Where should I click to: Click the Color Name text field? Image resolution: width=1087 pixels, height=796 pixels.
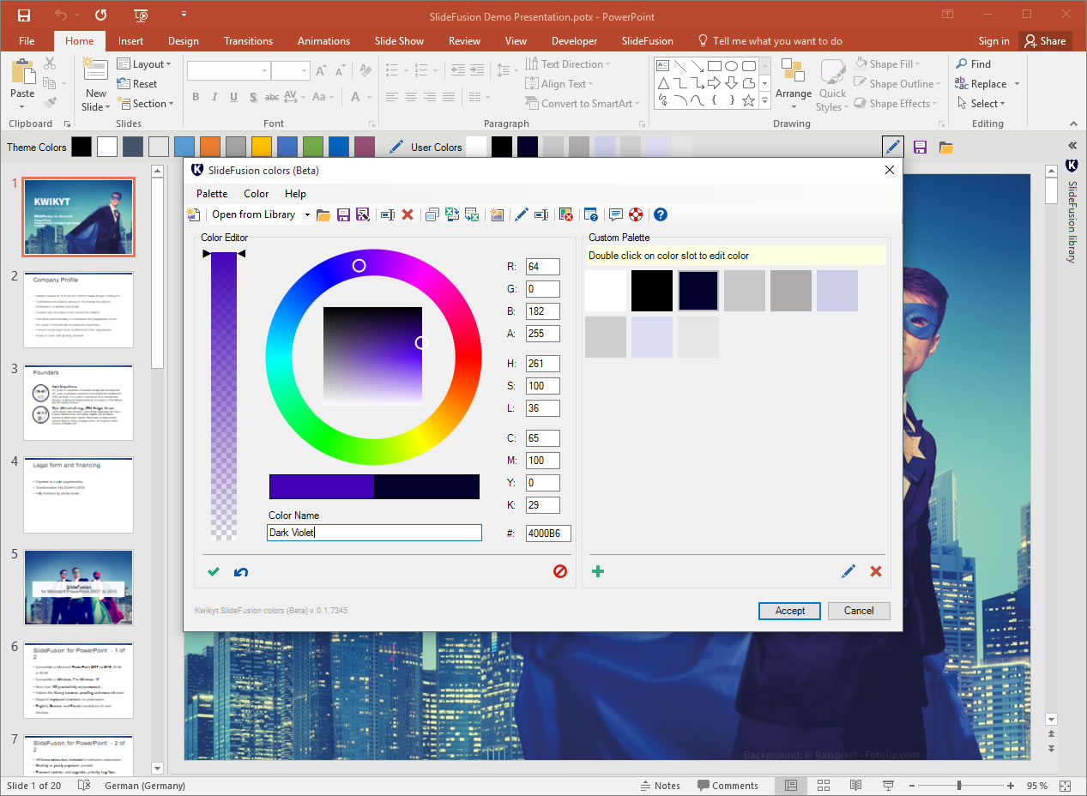coord(374,533)
